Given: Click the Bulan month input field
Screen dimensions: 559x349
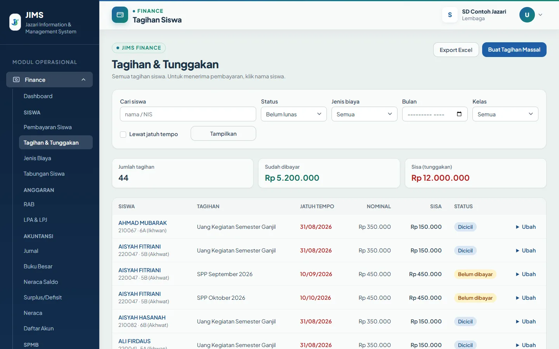Looking at the screenshot, I should (x=435, y=114).
